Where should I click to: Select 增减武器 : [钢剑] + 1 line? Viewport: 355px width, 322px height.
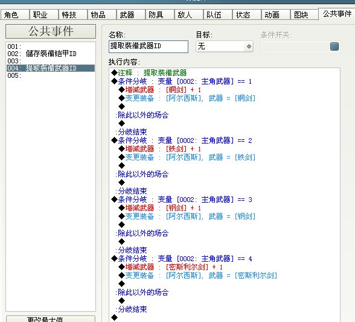(x=159, y=208)
